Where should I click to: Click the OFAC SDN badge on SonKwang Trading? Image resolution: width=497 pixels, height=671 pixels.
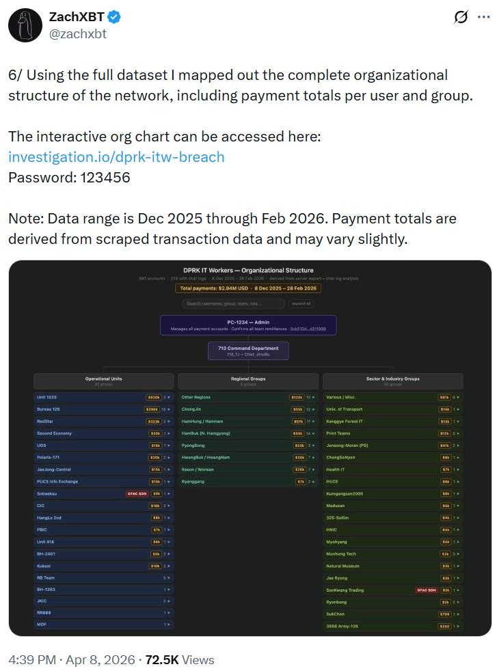click(425, 590)
